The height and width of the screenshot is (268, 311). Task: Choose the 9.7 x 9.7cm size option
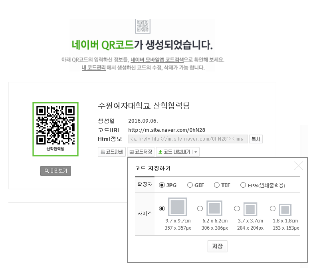pyautogui.click(x=162, y=208)
